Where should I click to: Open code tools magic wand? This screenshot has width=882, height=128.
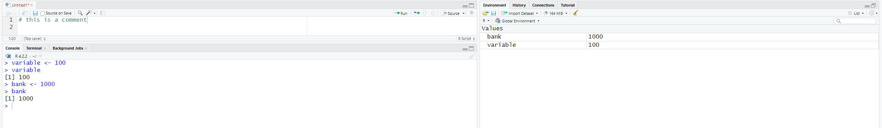pos(89,13)
